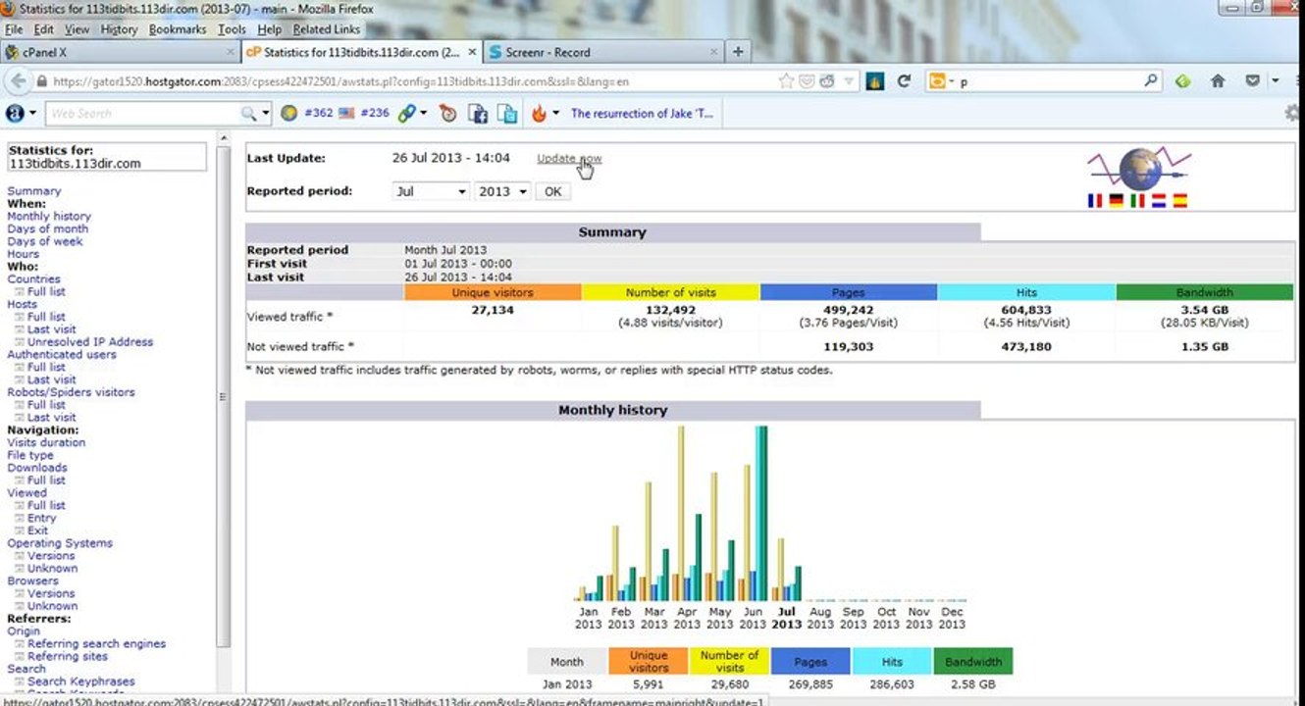The height and width of the screenshot is (706, 1305).
Task: Click in the Alexa Web Search field
Action: tap(142, 113)
